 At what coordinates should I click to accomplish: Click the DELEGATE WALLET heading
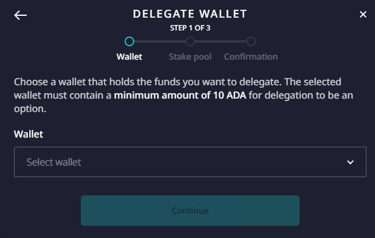tap(190, 14)
